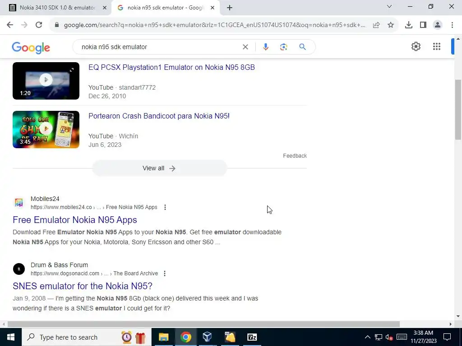Viewport: 462px width, 346px height.
Task: Open File Explorer from taskbar
Action: click(x=163, y=337)
